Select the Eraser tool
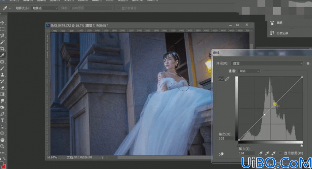The height and width of the screenshot is (169, 312). pos(2,88)
